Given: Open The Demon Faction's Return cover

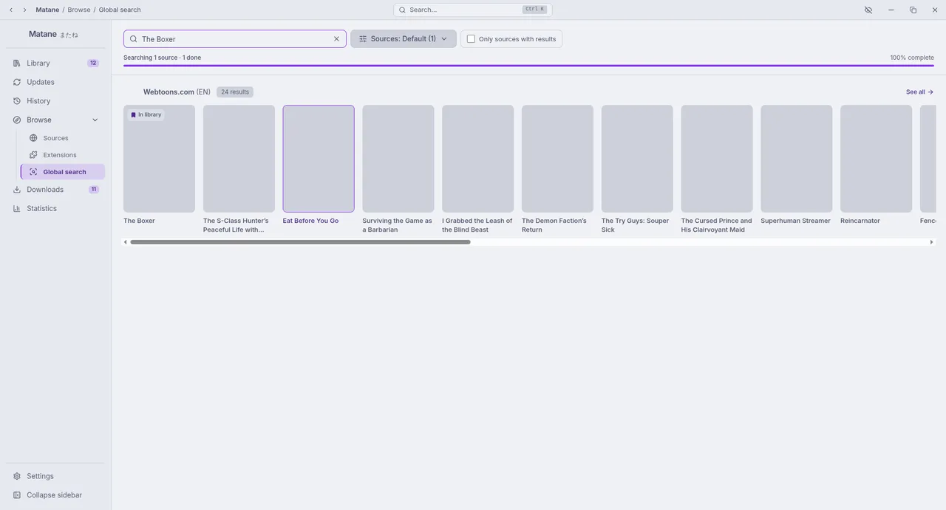Looking at the screenshot, I should coord(557,159).
